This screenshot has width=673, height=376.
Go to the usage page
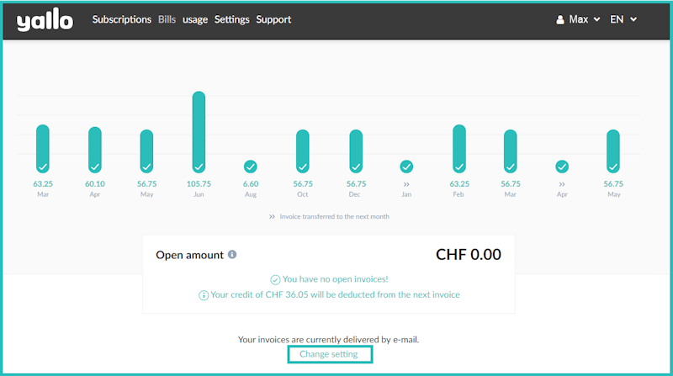(195, 19)
